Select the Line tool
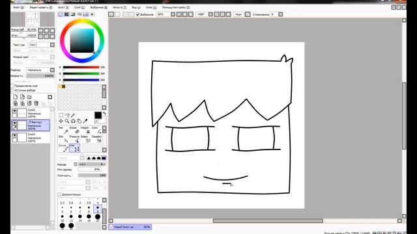417x234 pixels. [x=74, y=148]
